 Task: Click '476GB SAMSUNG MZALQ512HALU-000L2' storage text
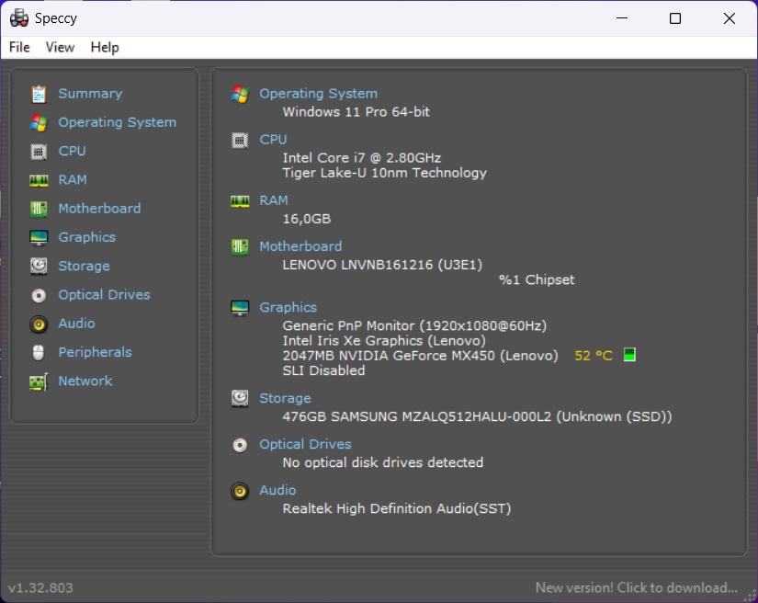tap(417, 416)
